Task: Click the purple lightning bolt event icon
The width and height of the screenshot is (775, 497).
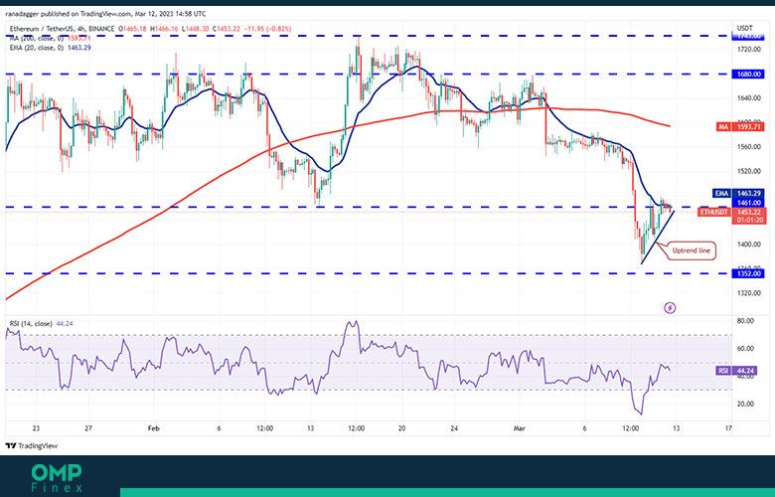Action: coord(670,308)
